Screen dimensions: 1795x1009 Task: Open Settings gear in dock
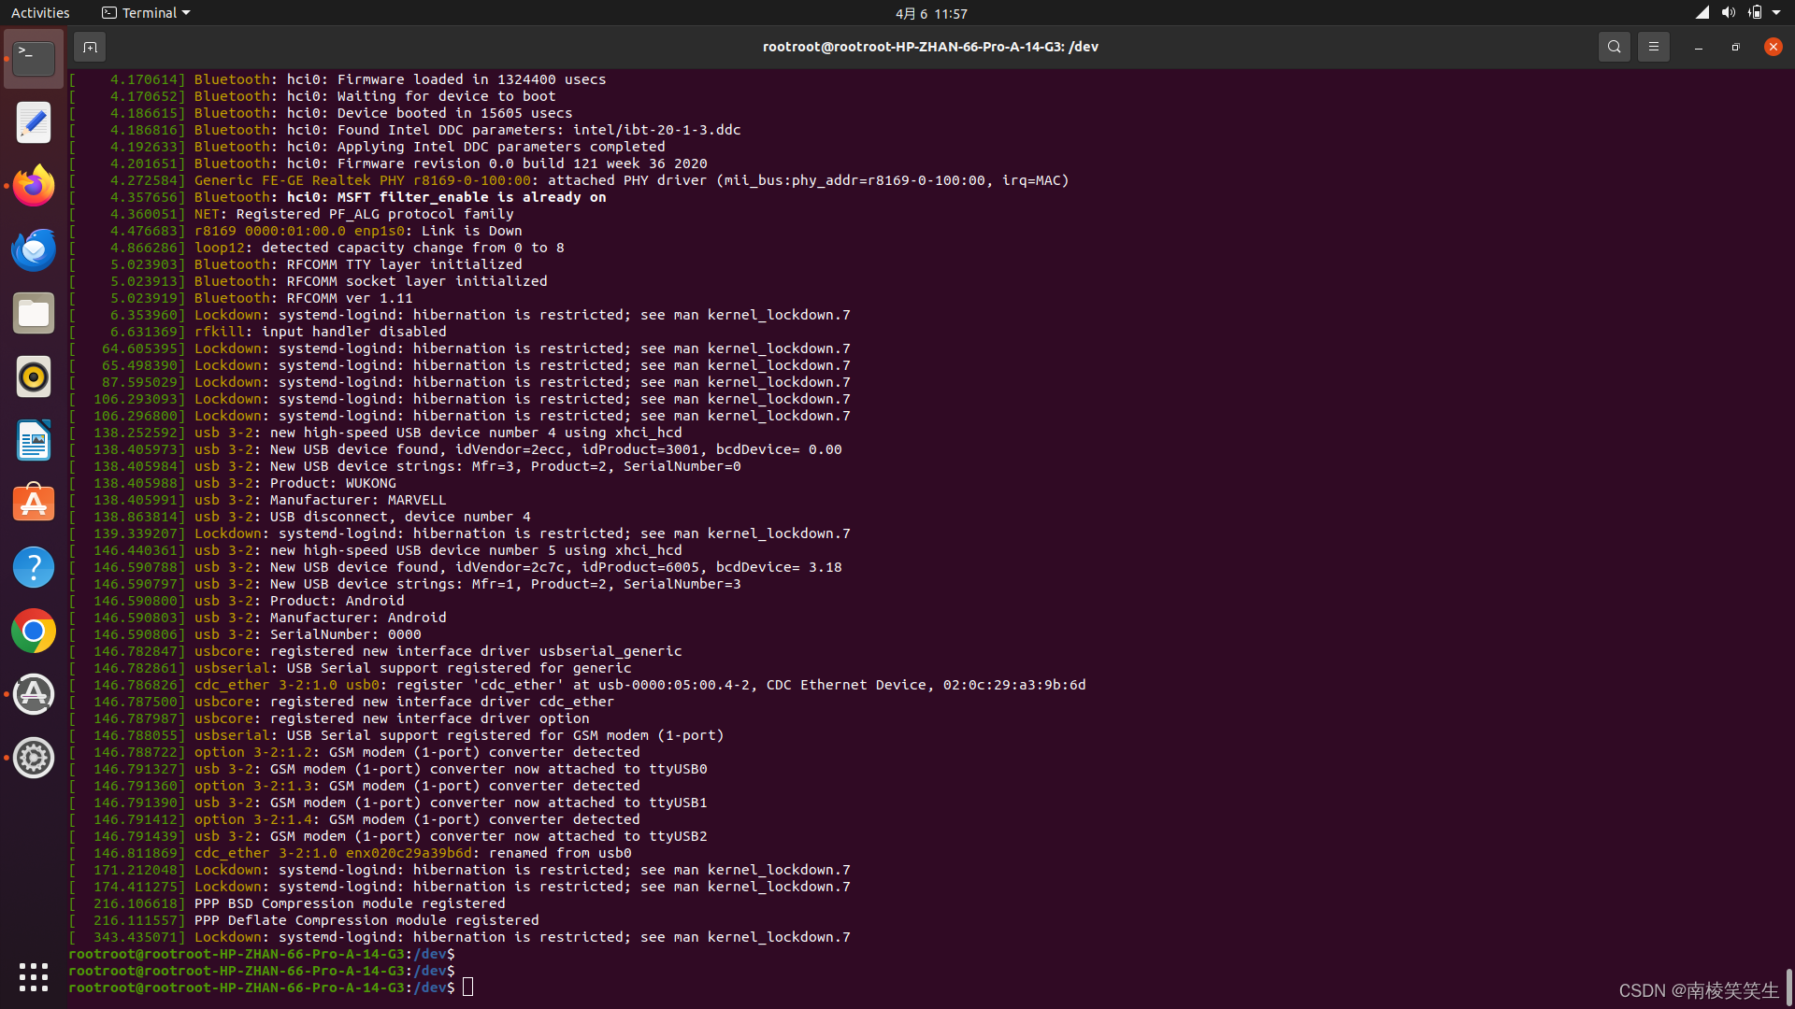pos(34,758)
